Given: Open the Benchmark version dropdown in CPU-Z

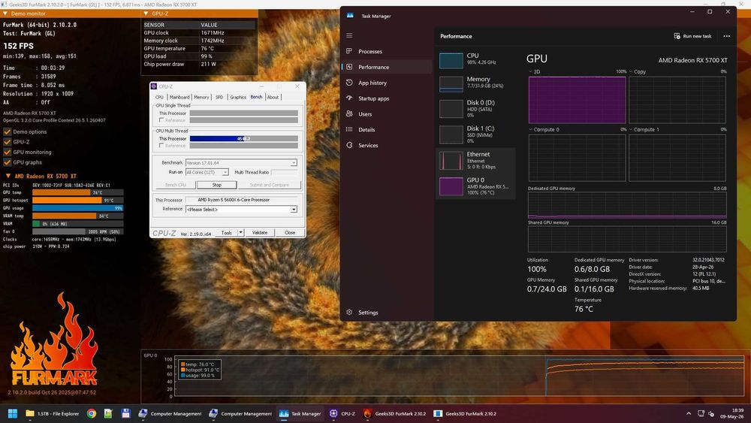Looking at the screenshot, I should (x=241, y=163).
